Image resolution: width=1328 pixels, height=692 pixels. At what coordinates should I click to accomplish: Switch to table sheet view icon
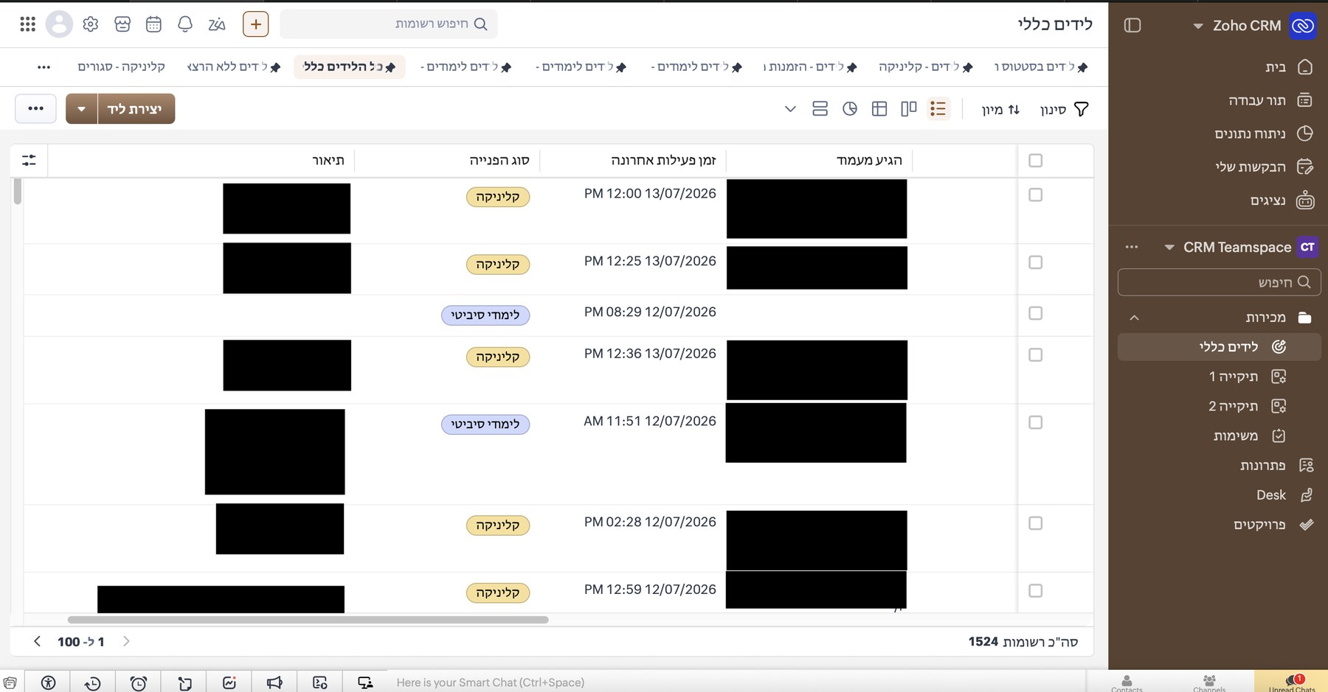[x=879, y=109]
